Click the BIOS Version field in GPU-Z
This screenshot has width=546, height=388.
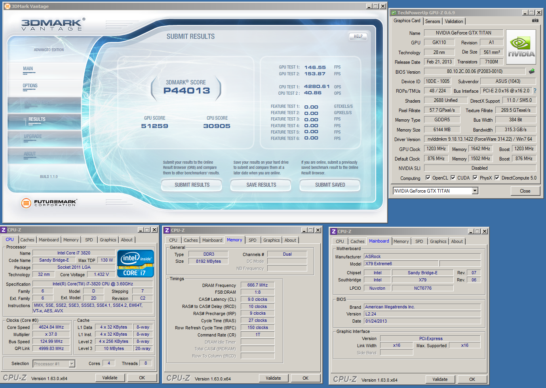click(x=475, y=71)
